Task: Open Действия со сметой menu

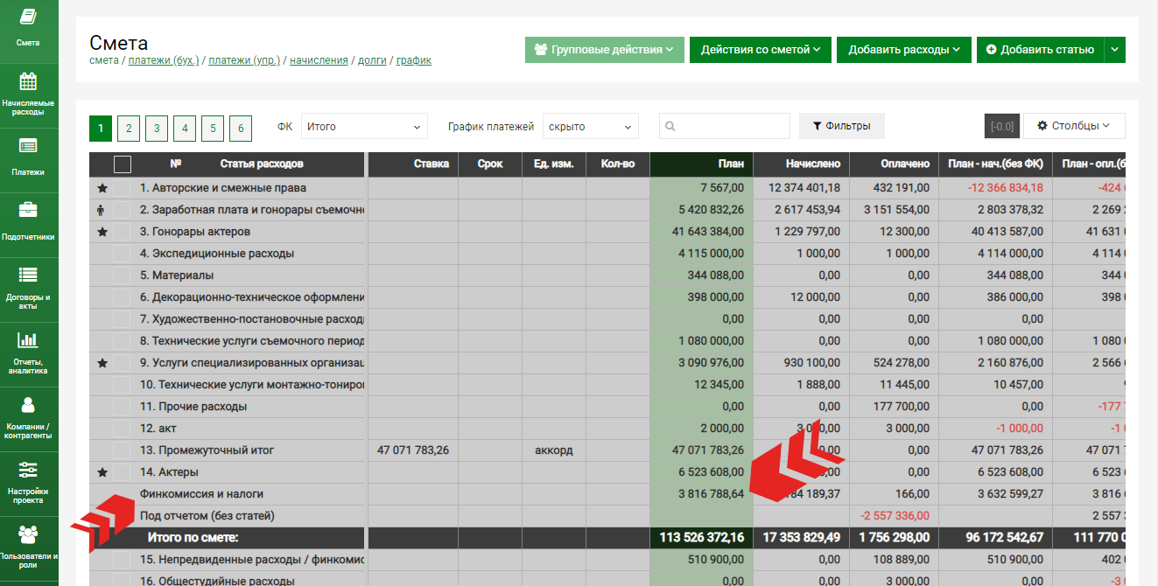Action: (x=760, y=50)
